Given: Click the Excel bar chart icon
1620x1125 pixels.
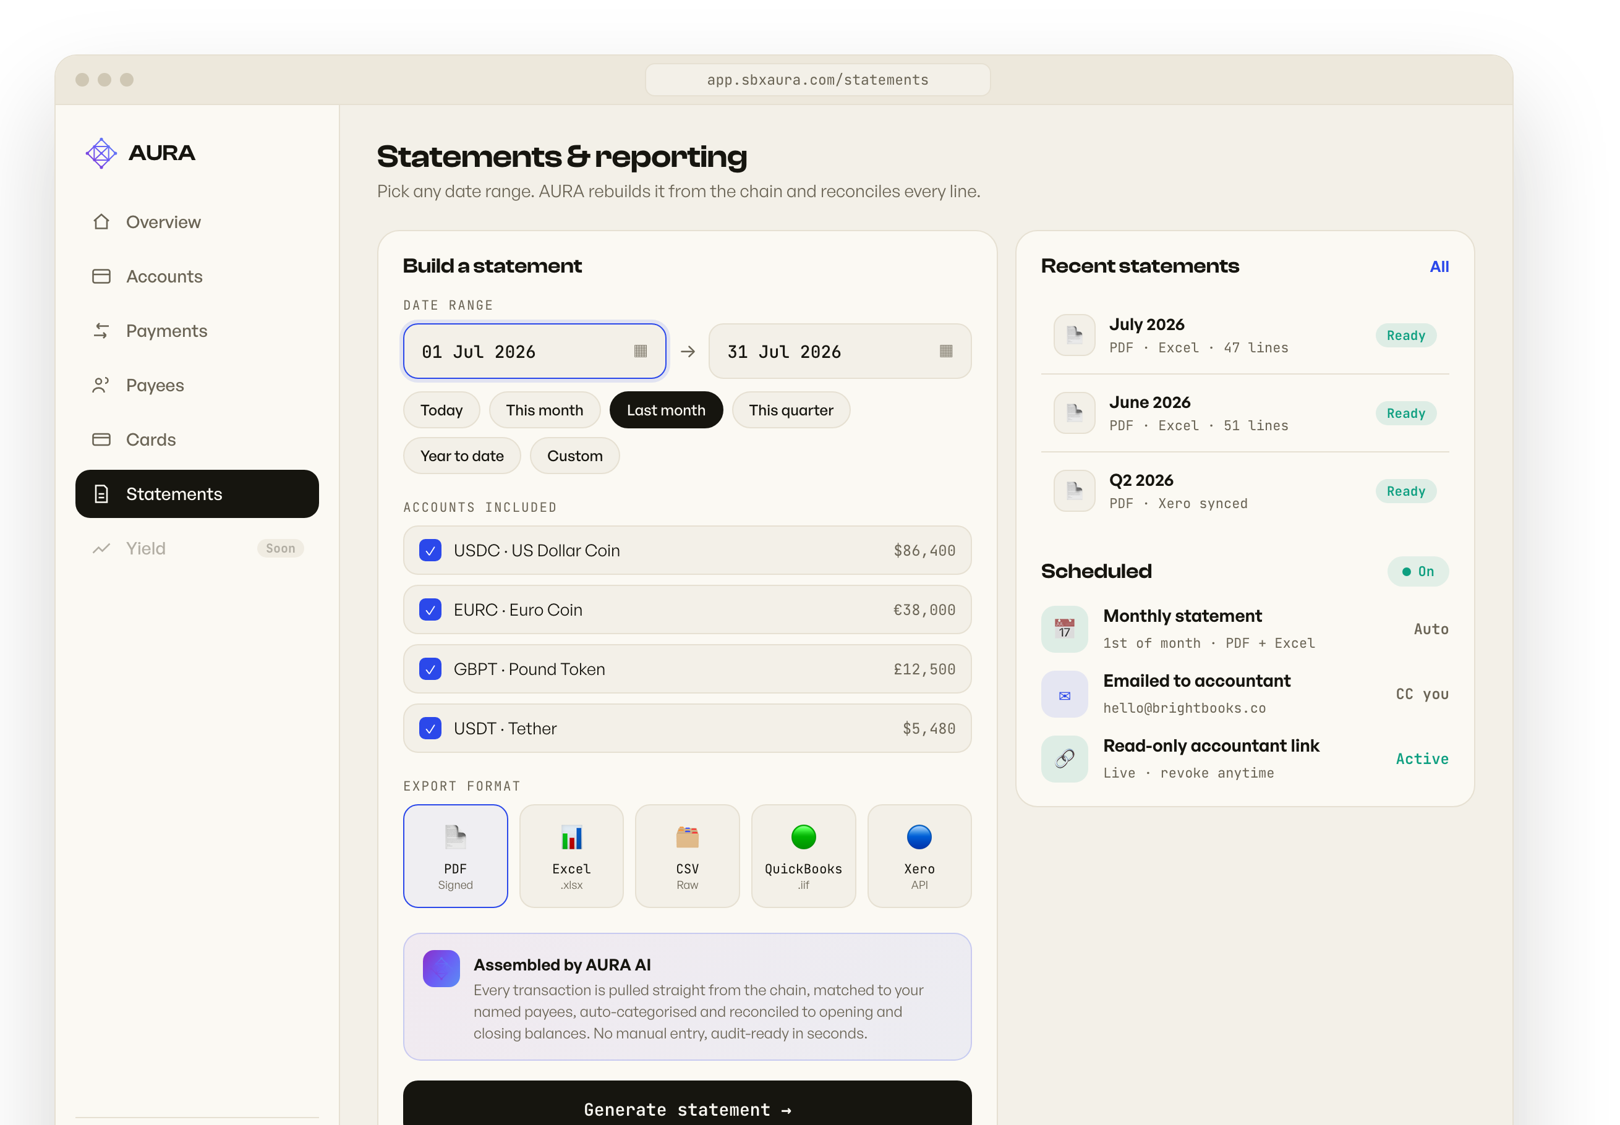Looking at the screenshot, I should (x=572, y=838).
